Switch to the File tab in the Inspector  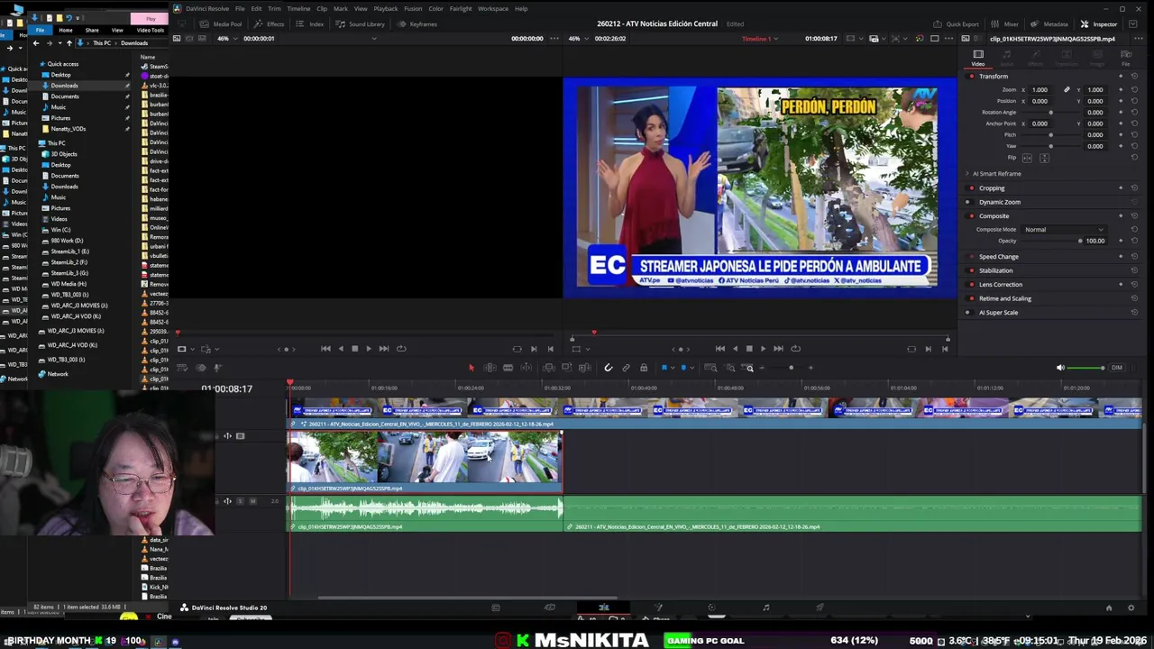(1125, 58)
